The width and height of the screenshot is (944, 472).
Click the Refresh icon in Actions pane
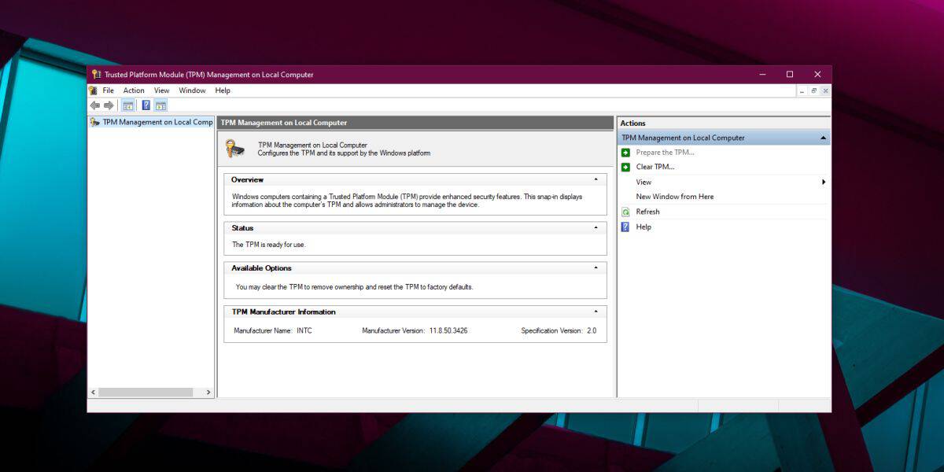pyautogui.click(x=625, y=212)
